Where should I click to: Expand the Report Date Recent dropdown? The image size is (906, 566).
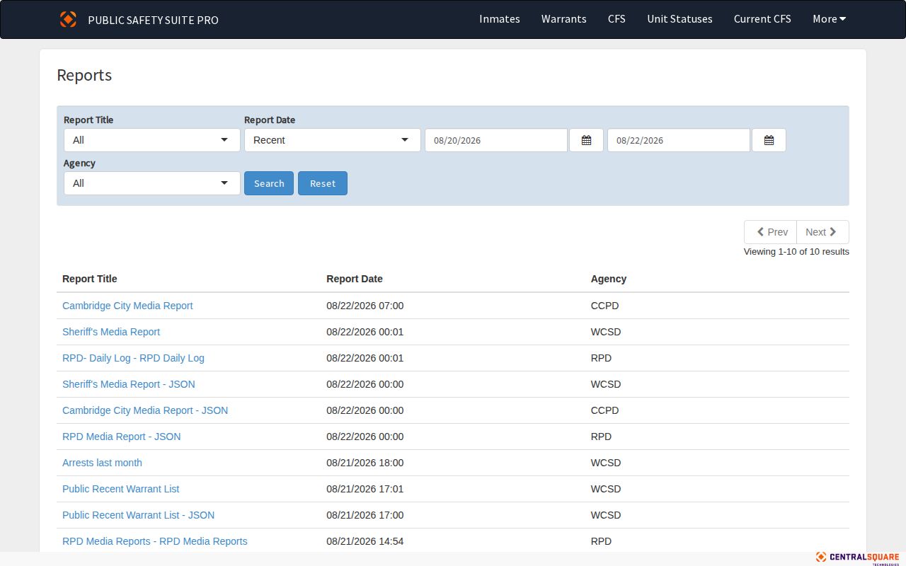coord(333,140)
